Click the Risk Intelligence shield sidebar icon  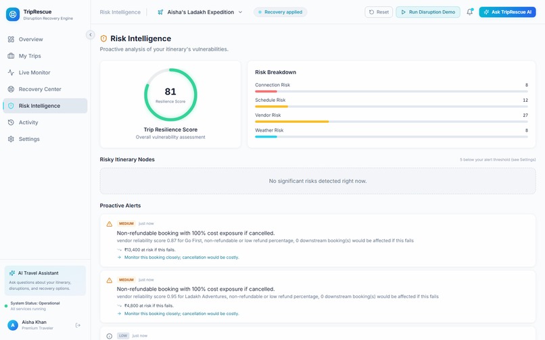point(11,106)
